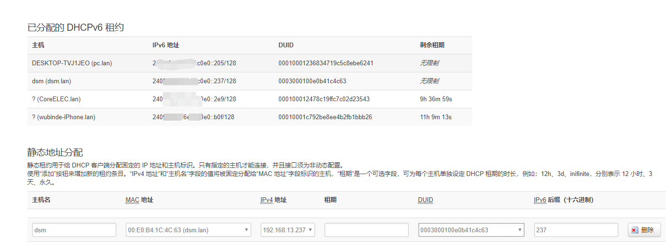
Task: Click the IPv6 后缀 (十六进制) column header
Action: click(x=563, y=200)
